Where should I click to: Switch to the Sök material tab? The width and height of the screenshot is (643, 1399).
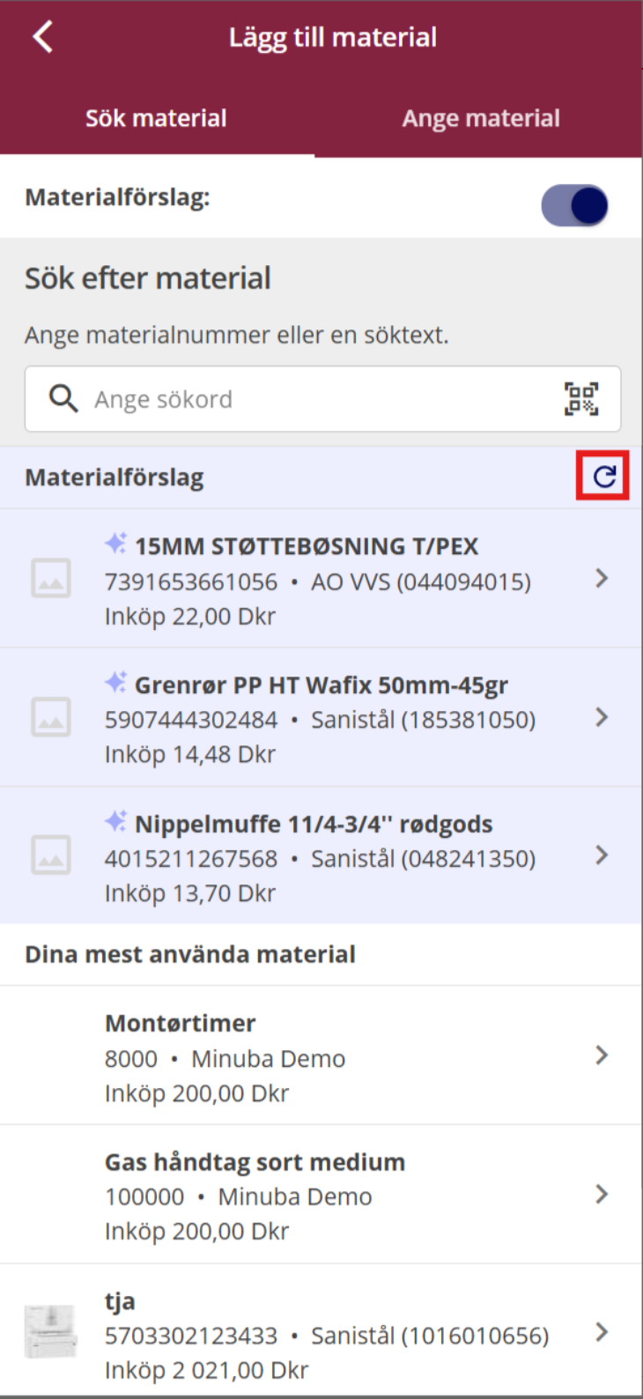(156, 118)
